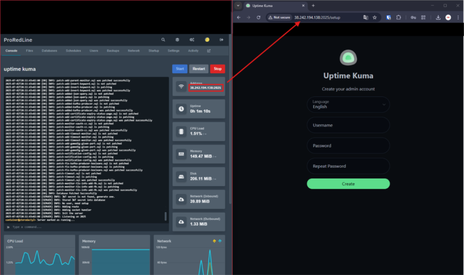Image resolution: width=464 pixels, height=275 pixels.
Task: Click the Repeat Password field
Action: point(348,166)
